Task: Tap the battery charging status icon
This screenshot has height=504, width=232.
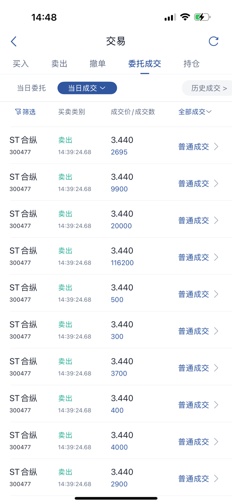Action: click(202, 17)
